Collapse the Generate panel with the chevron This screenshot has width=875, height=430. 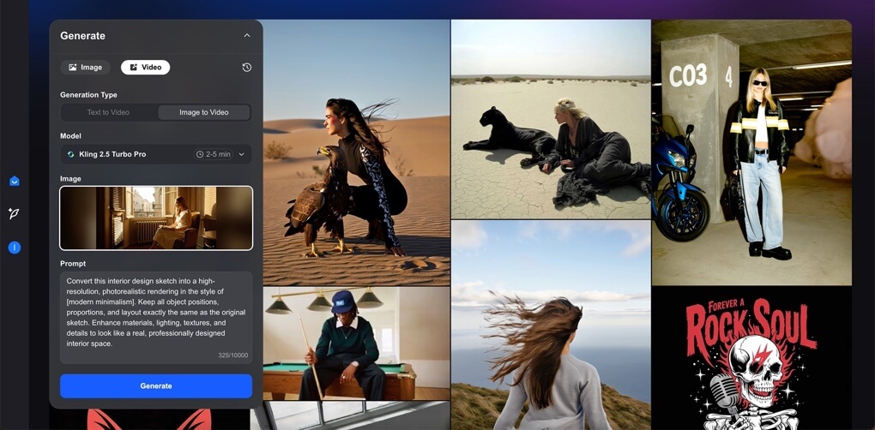(247, 36)
